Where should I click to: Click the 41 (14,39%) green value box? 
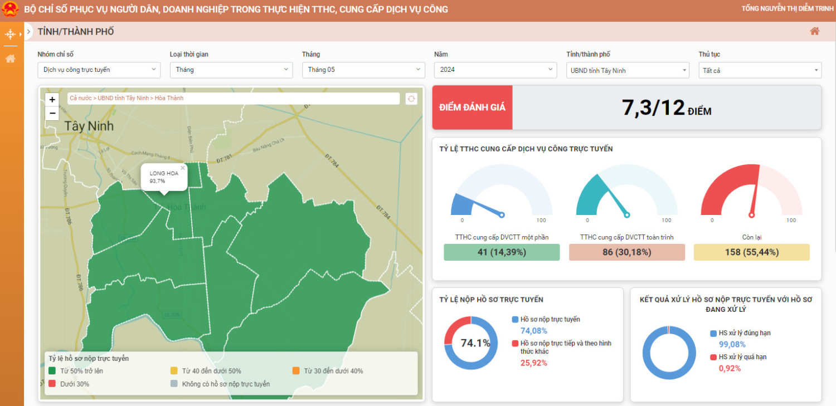point(502,252)
